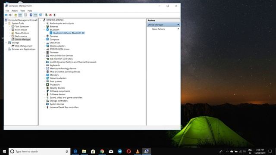276x155 pixels.
Task: Click the green Update driver toolbar icon
Action: (46, 15)
